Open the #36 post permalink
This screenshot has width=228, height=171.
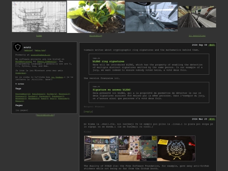tap(212, 119)
